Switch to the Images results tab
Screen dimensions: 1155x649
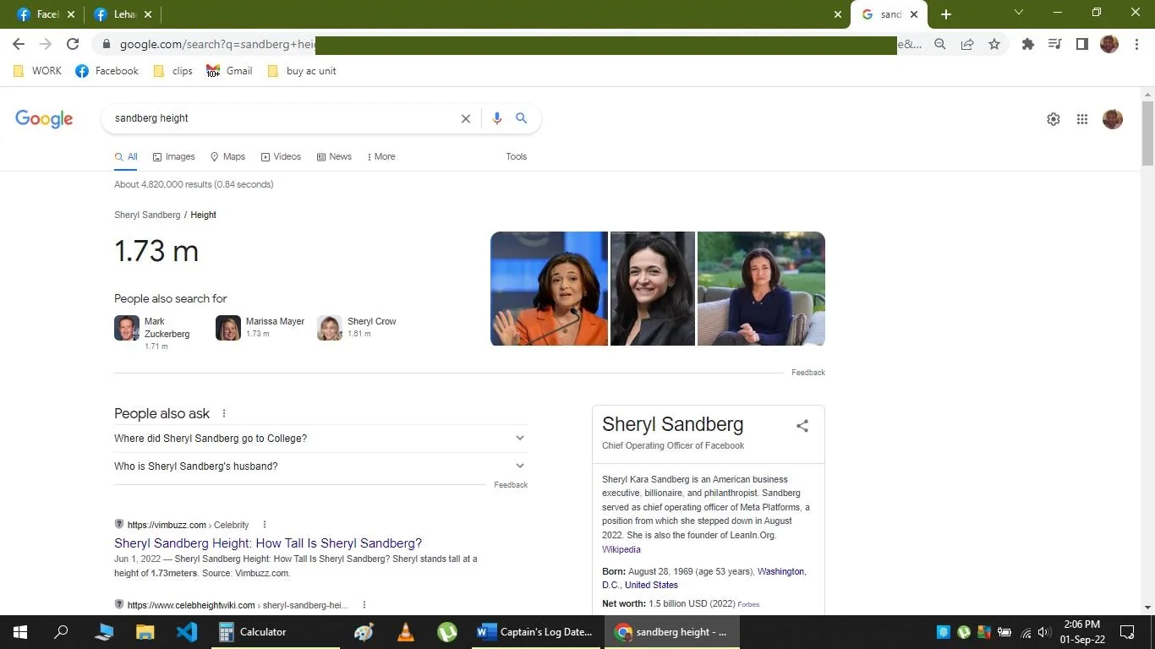[x=174, y=156]
